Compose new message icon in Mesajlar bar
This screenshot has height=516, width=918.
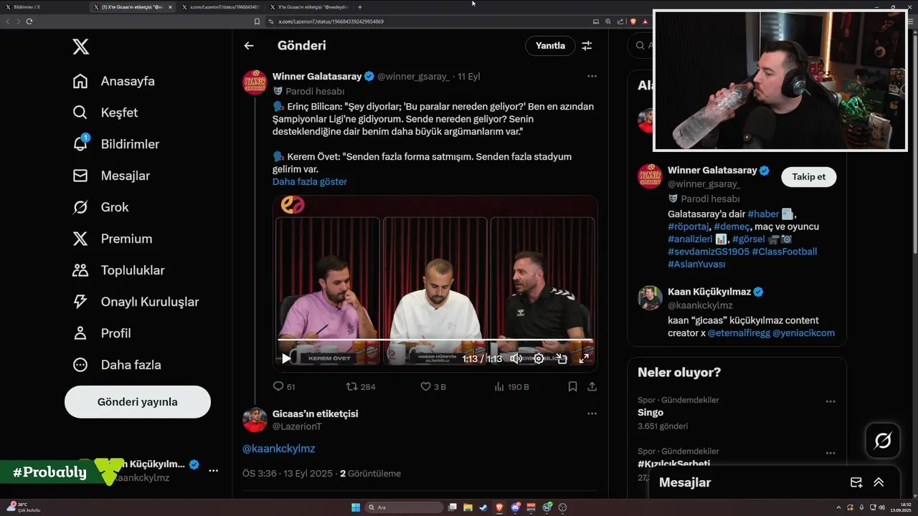pyautogui.click(x=856, y=482)
